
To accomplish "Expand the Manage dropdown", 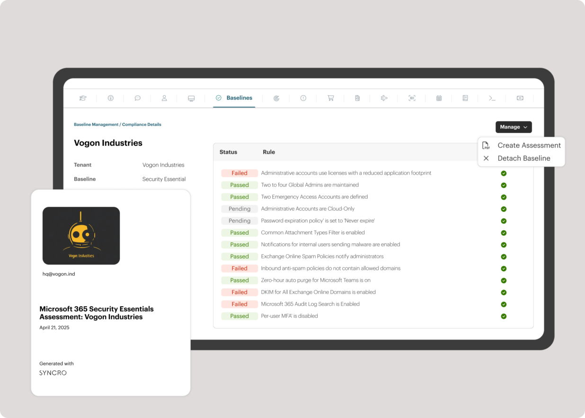I will pyautogui.click(x=514, y=127).
